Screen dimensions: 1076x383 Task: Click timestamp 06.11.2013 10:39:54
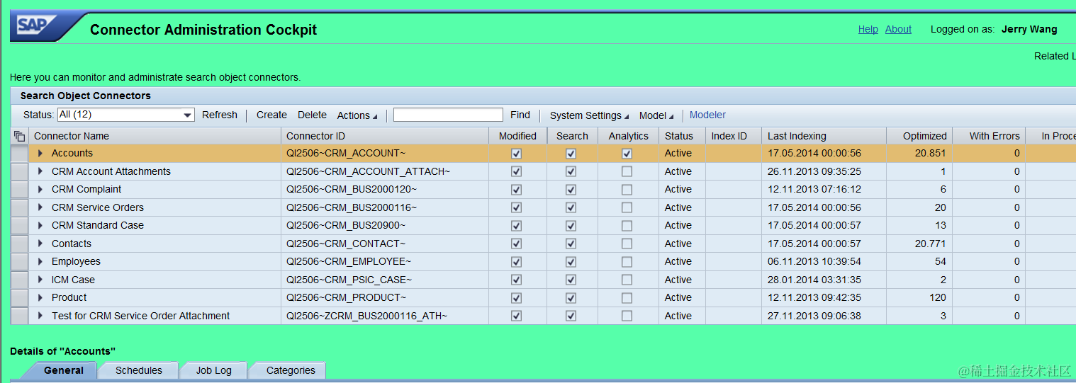coord(814,261)
